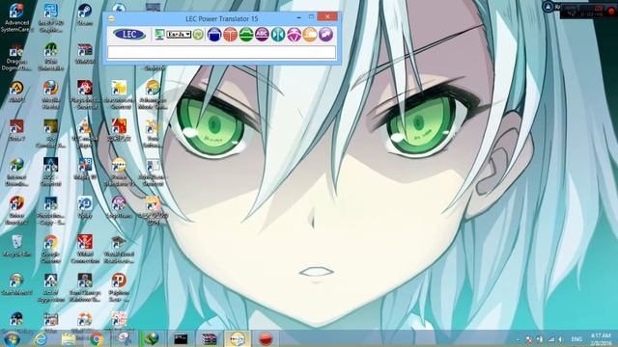Click the translation text input box
Screen dimensions: 618x347
tap(221, 52)
